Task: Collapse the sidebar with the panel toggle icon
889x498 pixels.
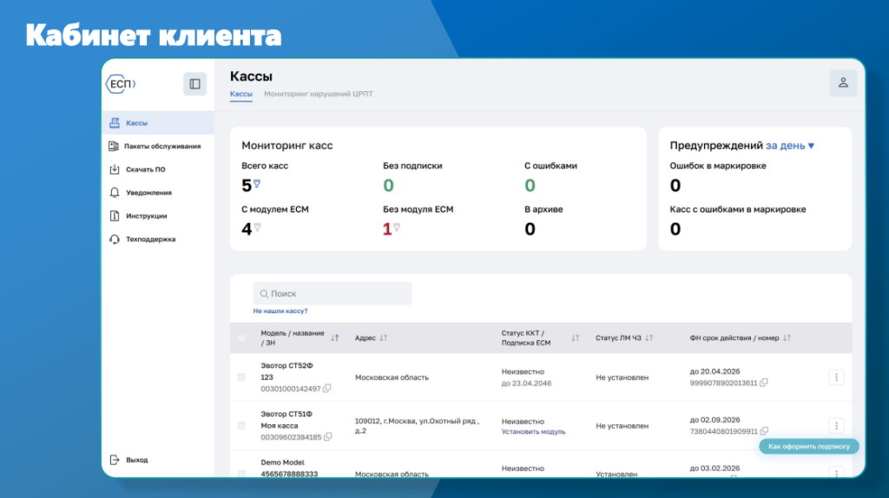Action: (194, 84)
